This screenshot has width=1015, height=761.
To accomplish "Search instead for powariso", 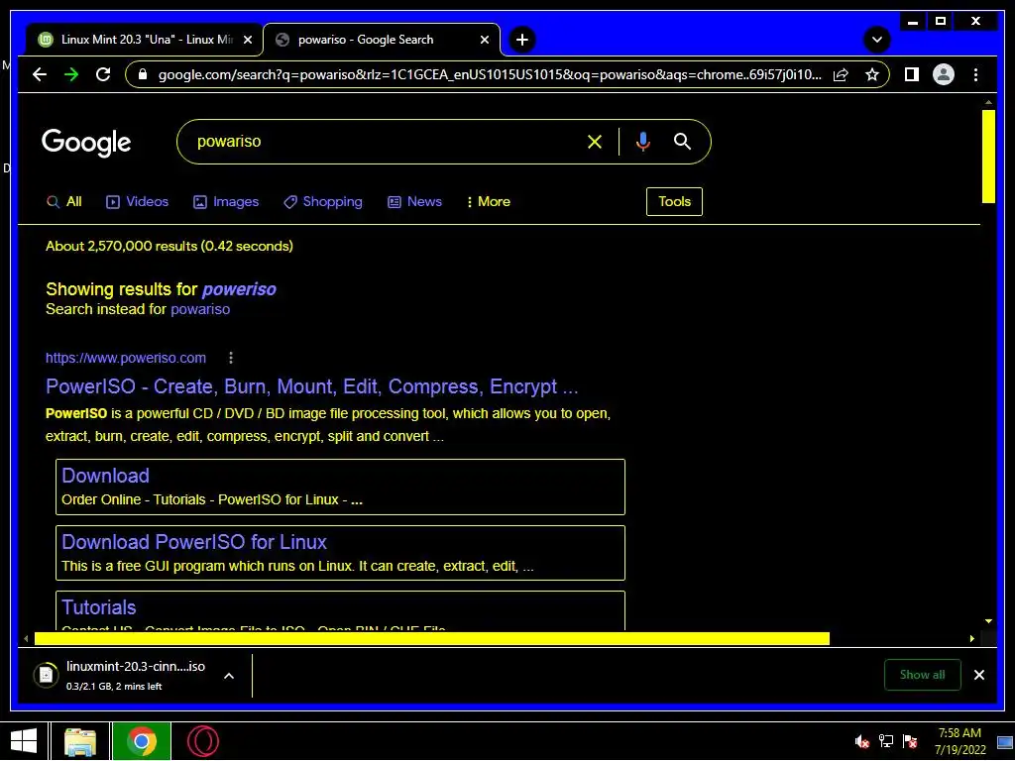I will pyautogui.click(x=200, y=309).
